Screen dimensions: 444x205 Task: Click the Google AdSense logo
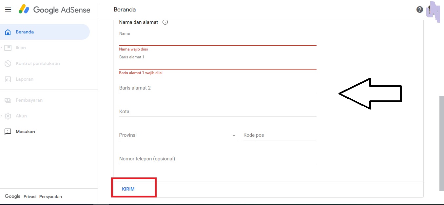pyautogui.click(x=54, y=10)
